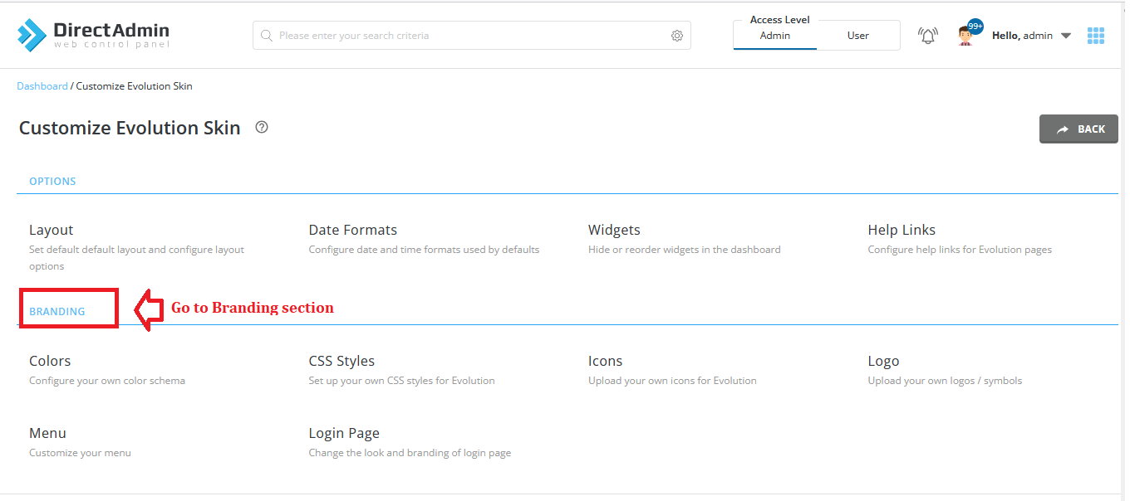Open Layout options

52,230
